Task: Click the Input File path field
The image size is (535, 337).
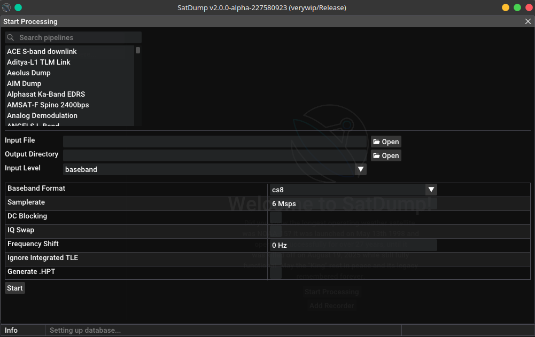Action: 215,142
